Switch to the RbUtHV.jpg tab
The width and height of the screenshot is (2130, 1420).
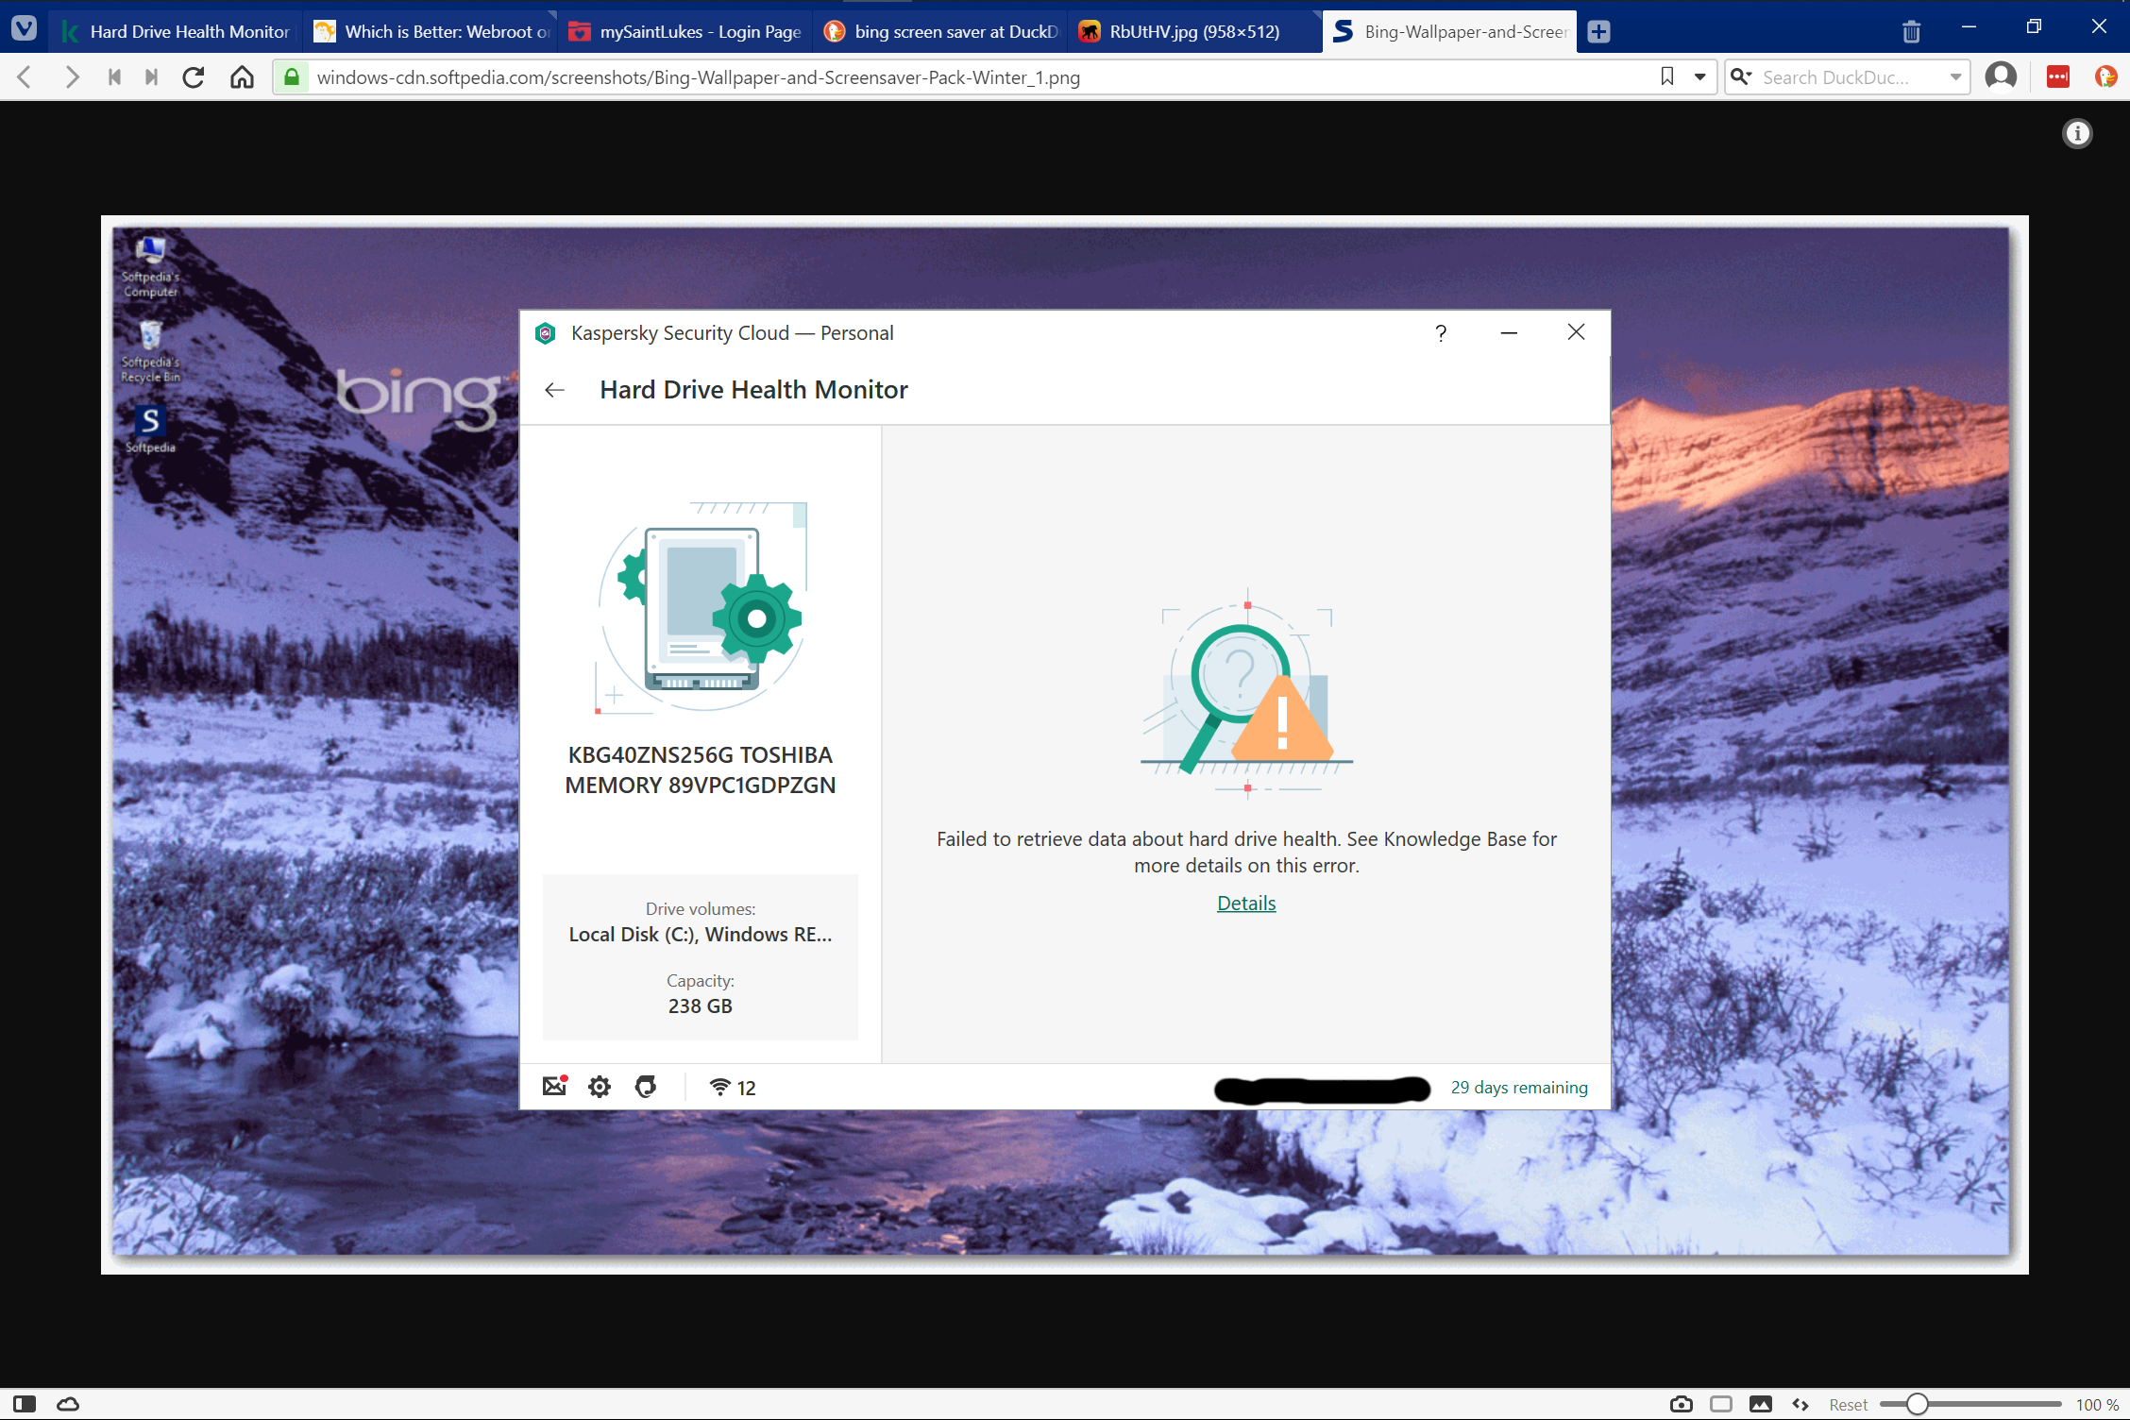(1196, 31)
